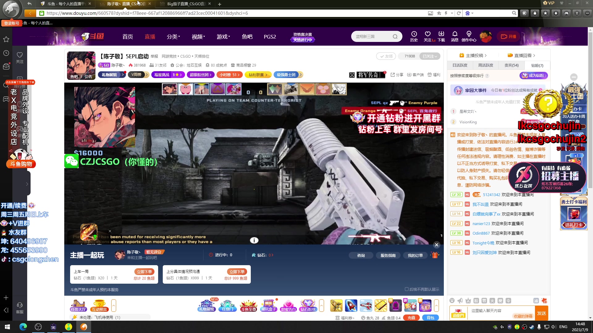Image resolution: width=593 pixels, height=333 pixels.
Task: Switch to 贵宾(54) tab
Action: pos(511,65)
